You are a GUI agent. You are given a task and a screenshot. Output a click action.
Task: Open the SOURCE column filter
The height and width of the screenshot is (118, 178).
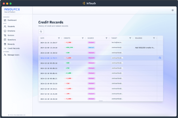click(x=106, y=38)
